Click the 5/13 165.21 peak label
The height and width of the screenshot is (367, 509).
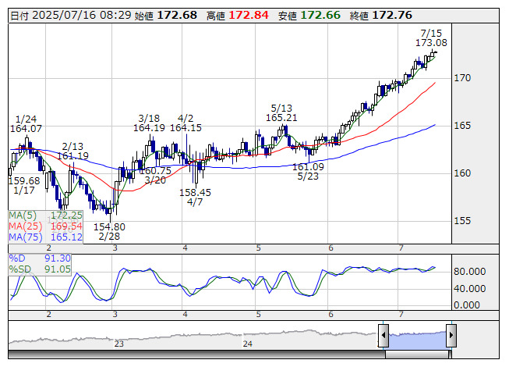[x=281, y=112]
